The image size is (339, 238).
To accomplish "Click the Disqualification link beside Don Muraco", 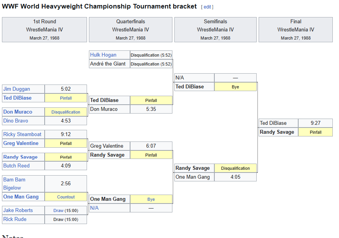I will [x=66, y=112].
